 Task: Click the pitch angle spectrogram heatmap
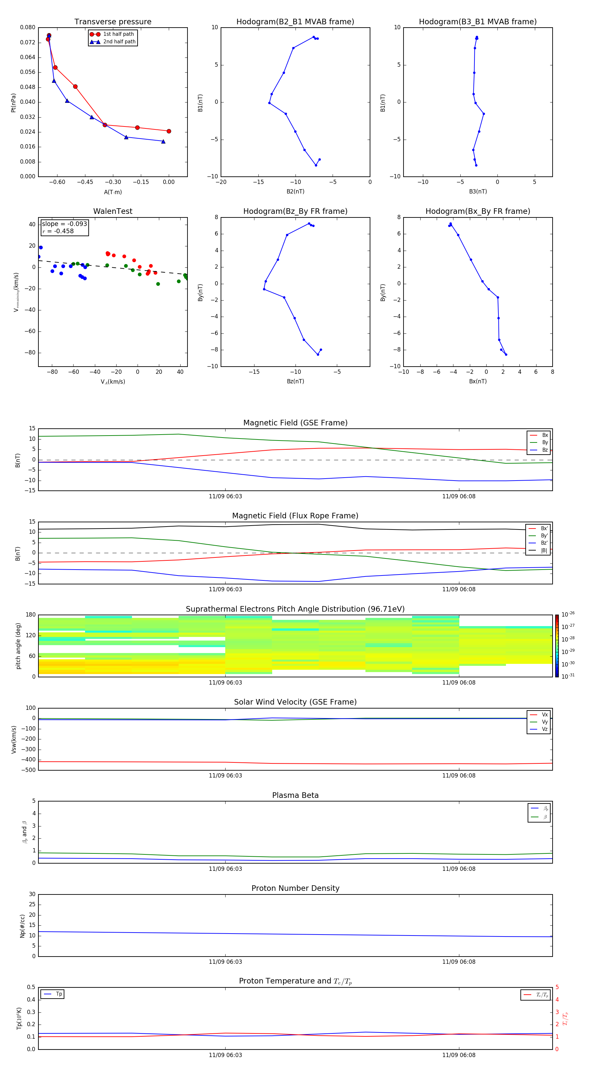(x=295, y=646)
